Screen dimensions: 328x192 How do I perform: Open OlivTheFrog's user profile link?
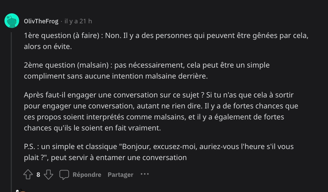[41, 21]
